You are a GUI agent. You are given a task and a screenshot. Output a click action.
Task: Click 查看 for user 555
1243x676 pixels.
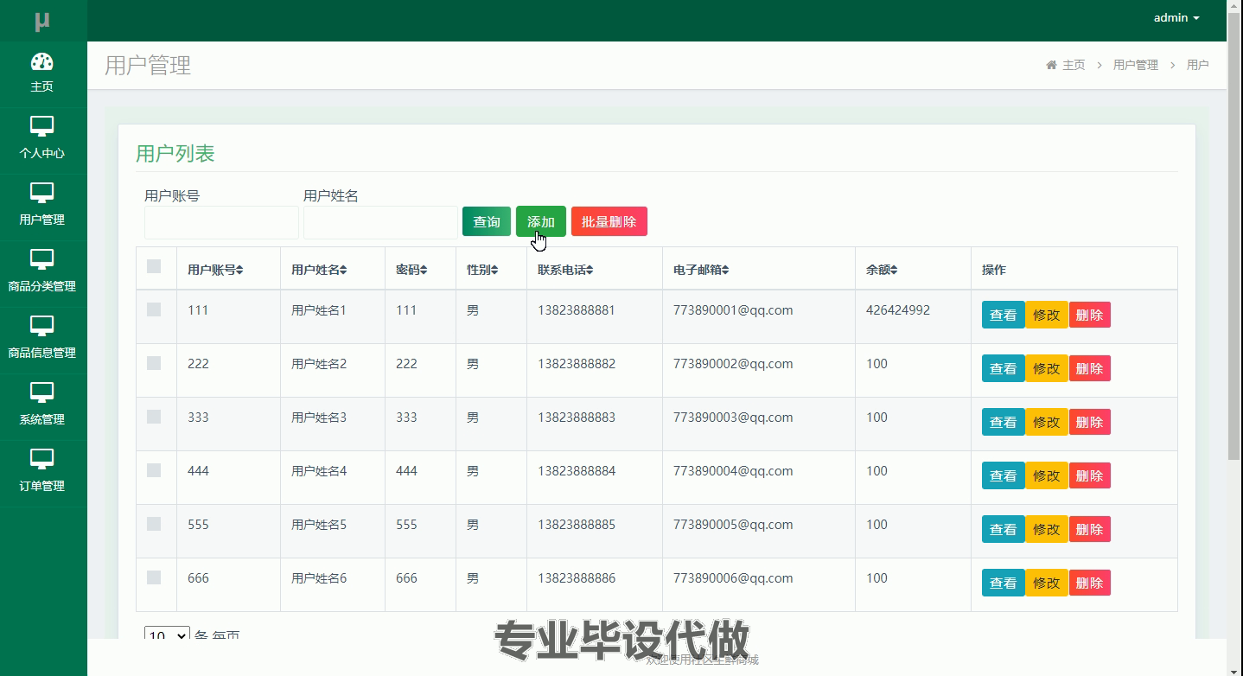point(1003,529)
